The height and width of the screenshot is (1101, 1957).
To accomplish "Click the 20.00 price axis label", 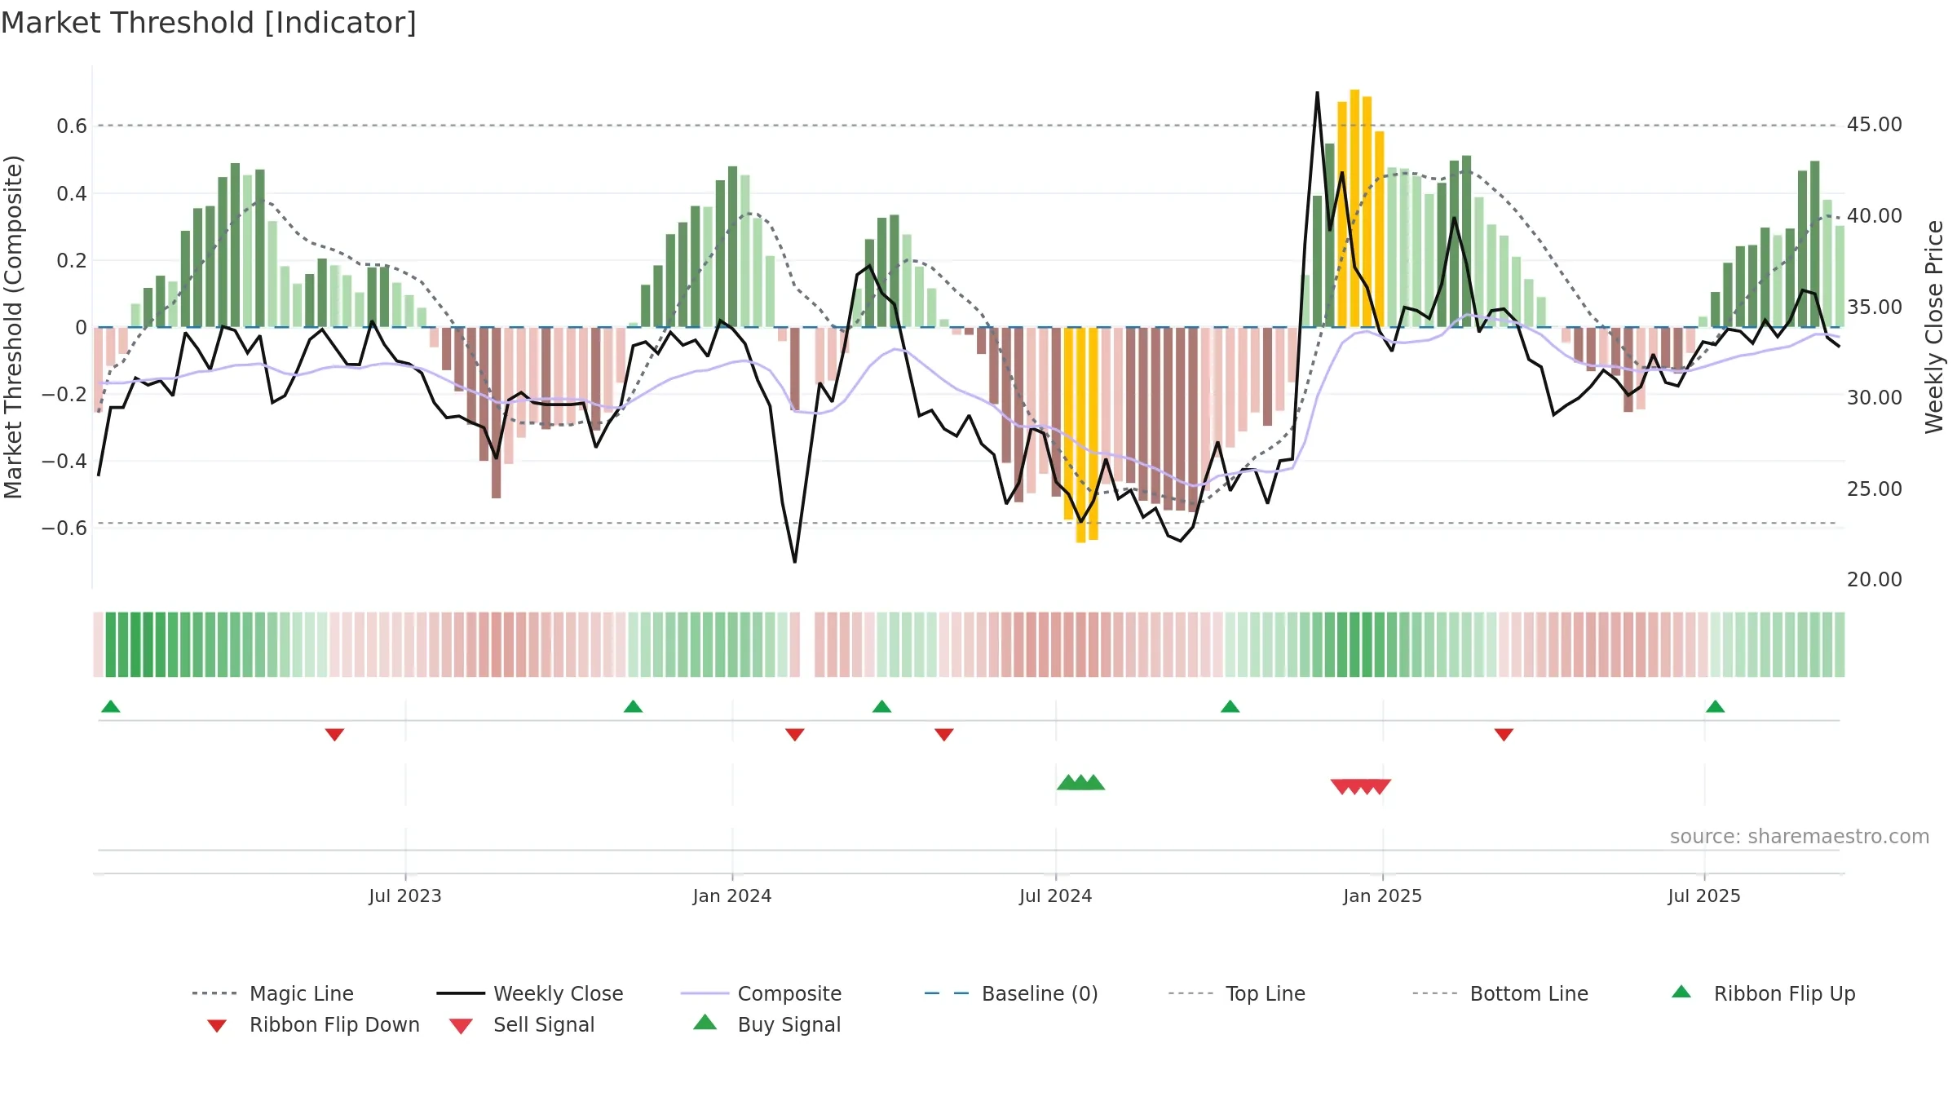I will (1874, 580).
